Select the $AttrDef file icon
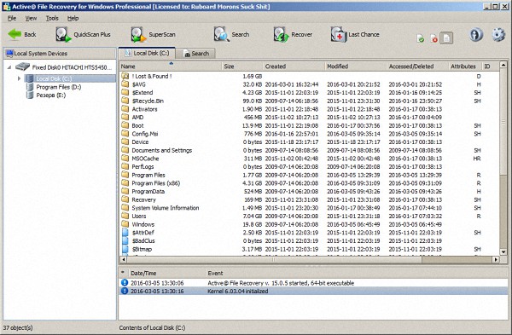The width and height of the screenshot is (512, 335). 125,233
